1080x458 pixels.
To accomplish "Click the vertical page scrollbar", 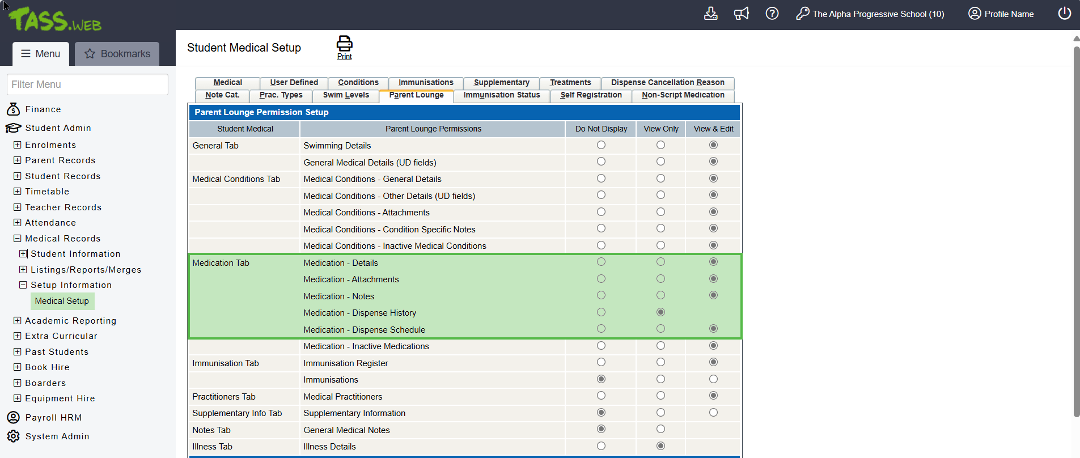I will (x=1076, y=227).
